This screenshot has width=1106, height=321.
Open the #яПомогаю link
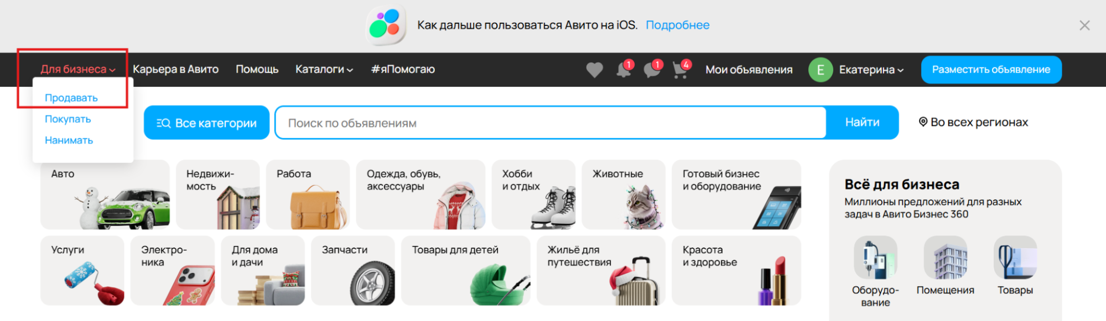click(x=403, y=69)
